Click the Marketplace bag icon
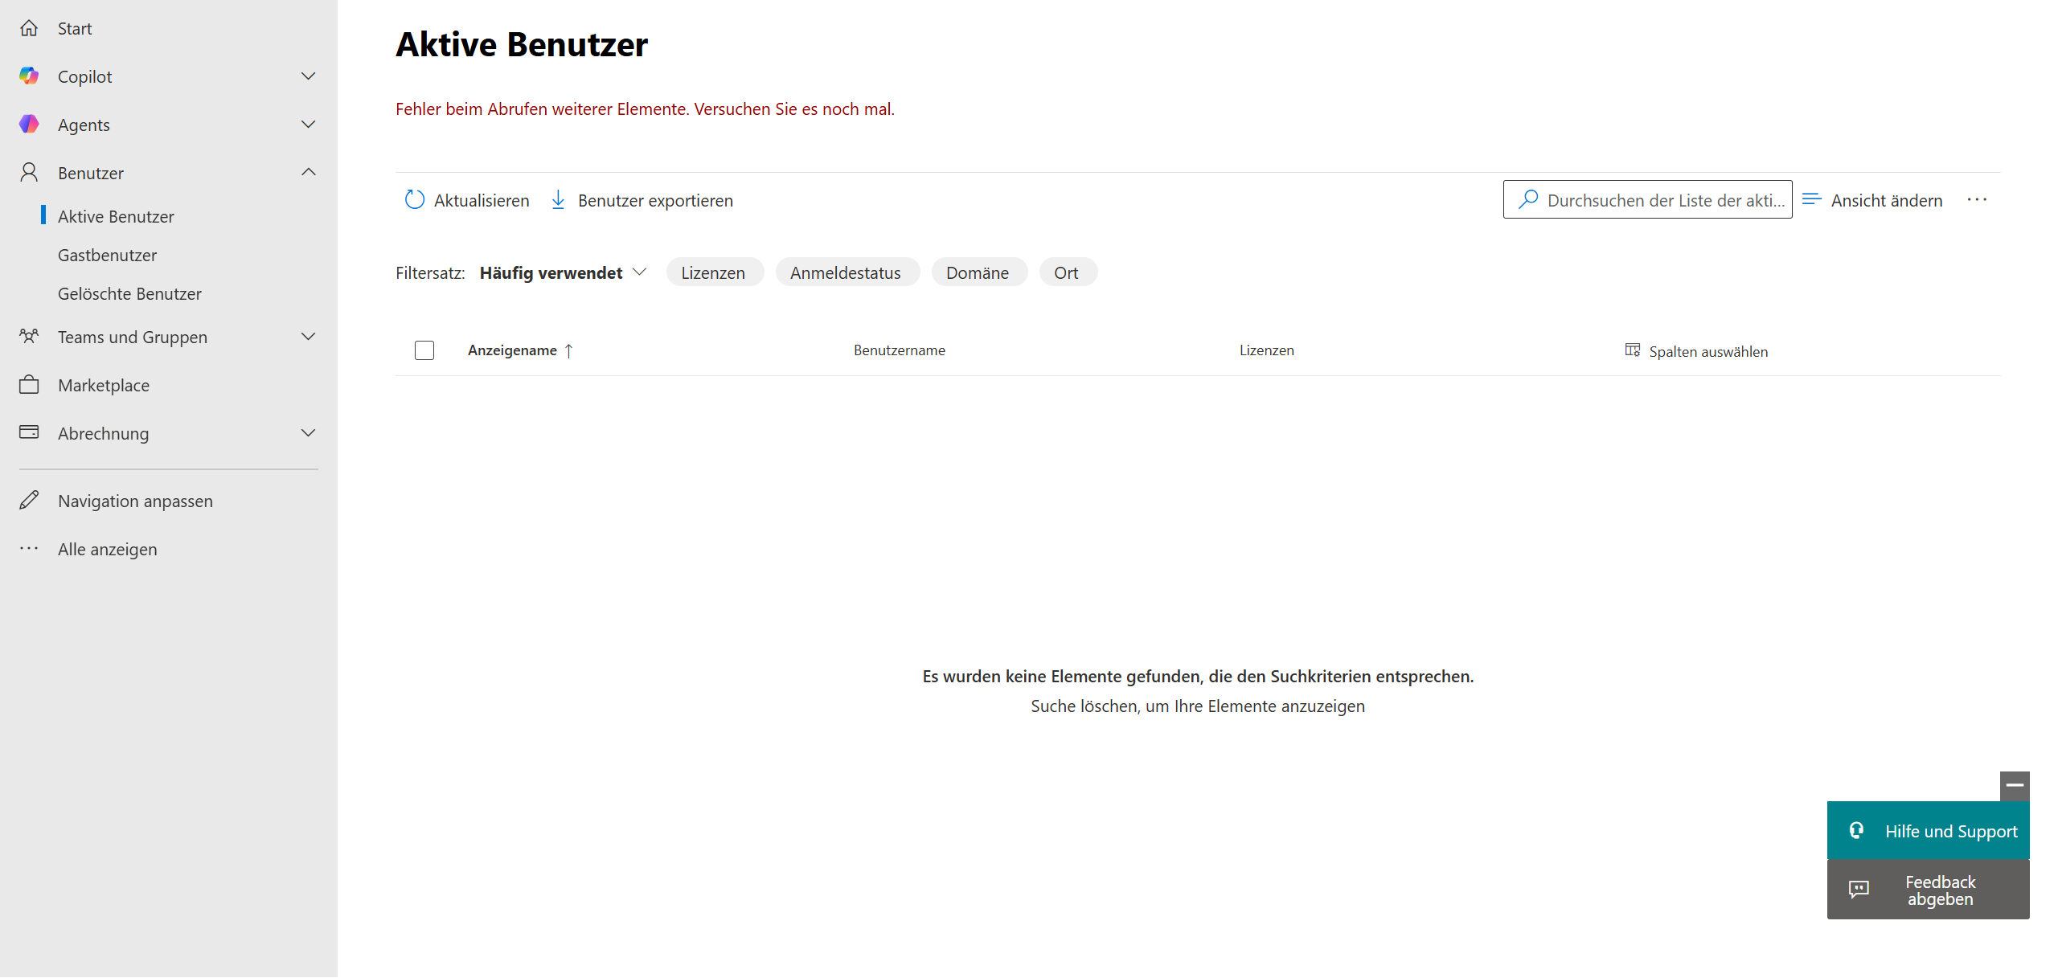Screen dimensions: 2058x978 coord(29,385)
